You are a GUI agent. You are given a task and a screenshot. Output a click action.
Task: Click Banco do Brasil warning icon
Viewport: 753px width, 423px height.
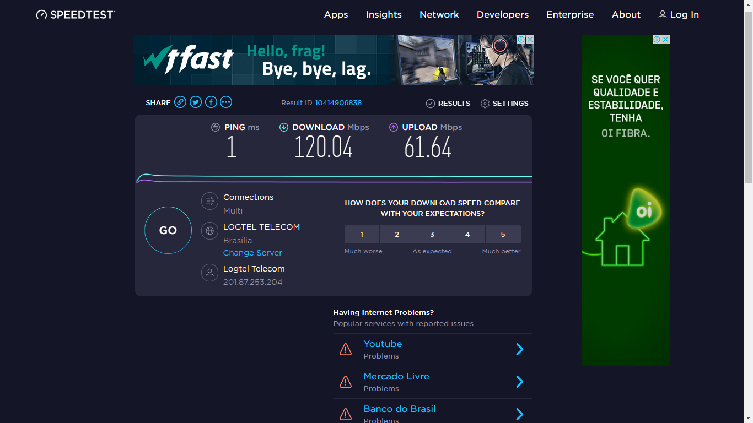(346, 414)
